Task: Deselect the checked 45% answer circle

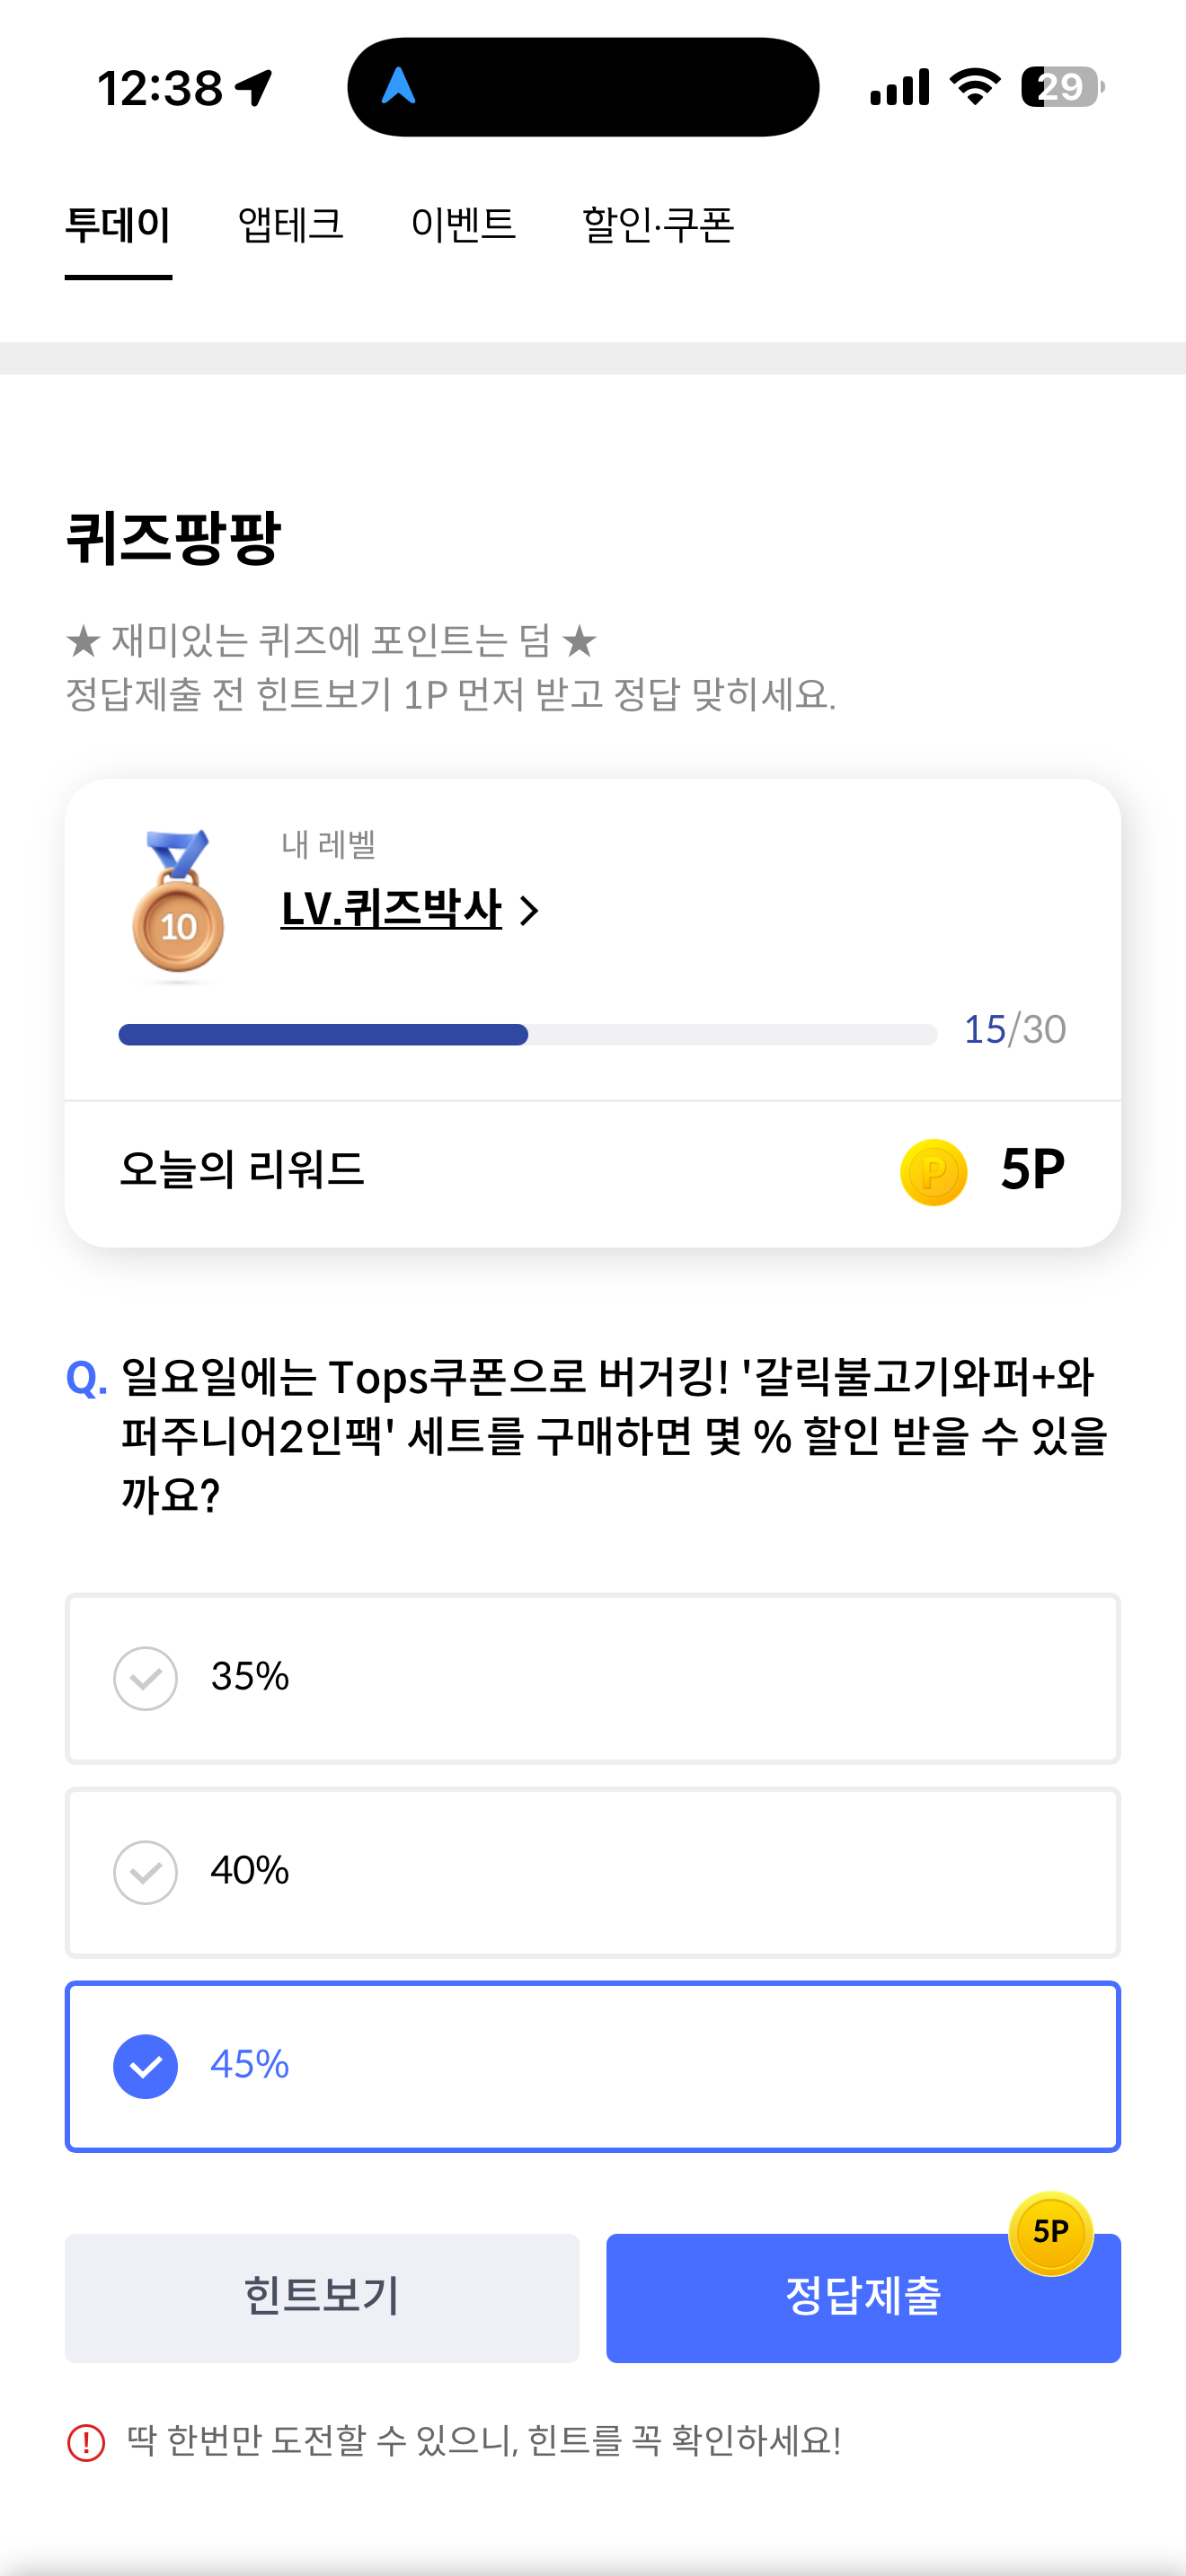Action: 146,2066
